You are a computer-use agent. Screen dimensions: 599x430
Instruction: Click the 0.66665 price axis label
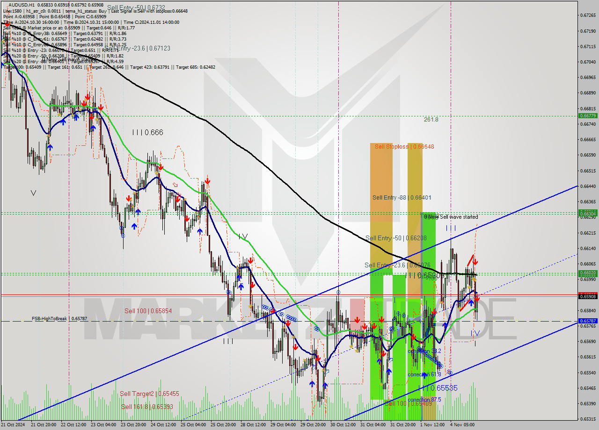tap(588, 139)
